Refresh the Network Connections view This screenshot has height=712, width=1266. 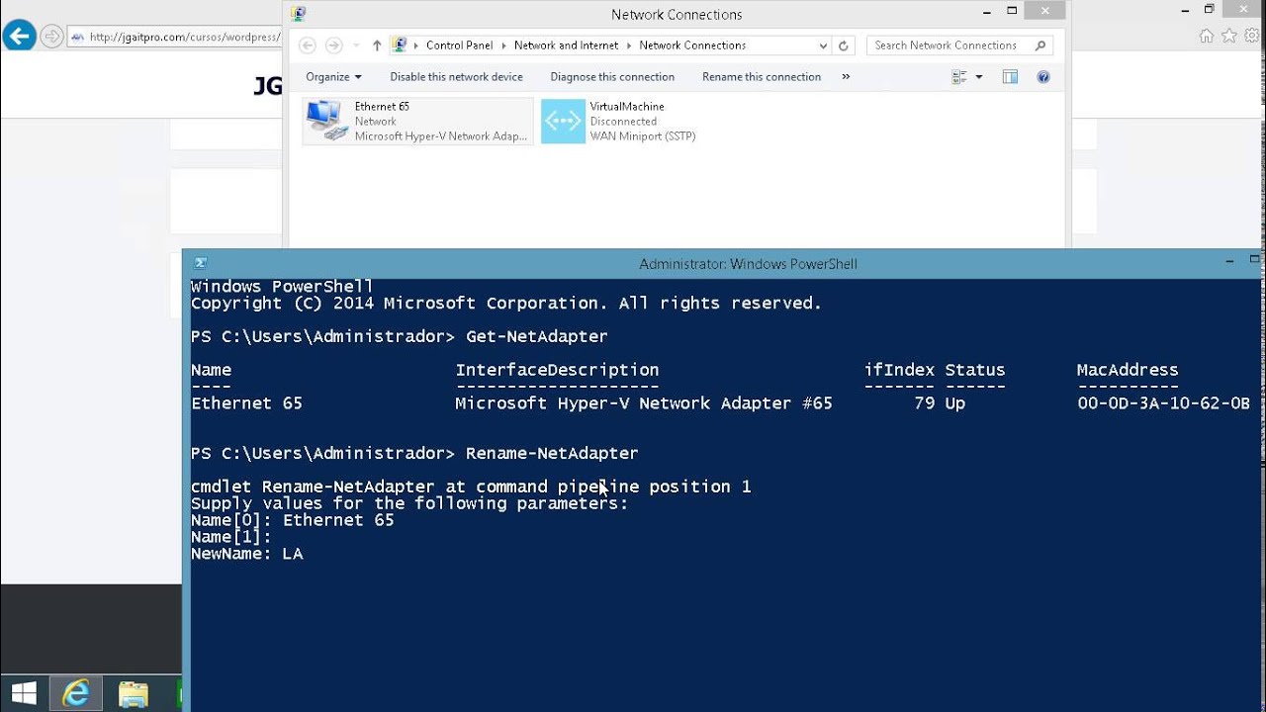point(844,45)
